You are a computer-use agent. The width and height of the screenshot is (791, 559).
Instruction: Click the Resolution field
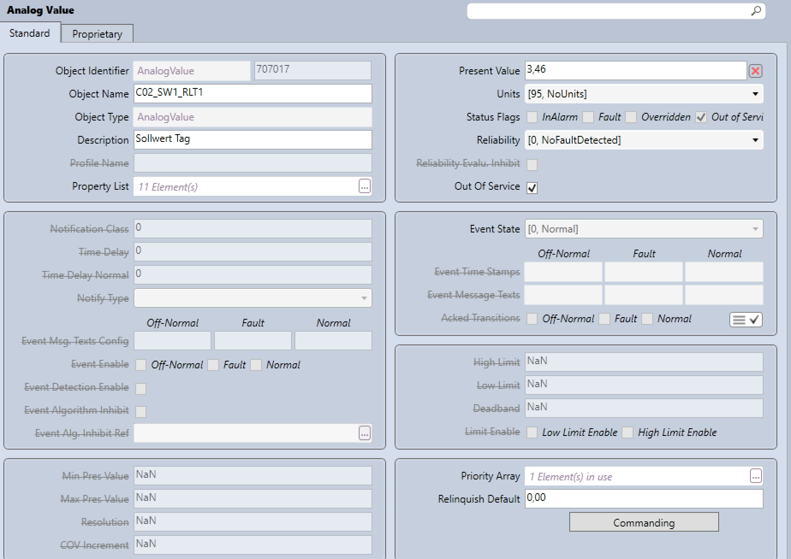point(253,522)
